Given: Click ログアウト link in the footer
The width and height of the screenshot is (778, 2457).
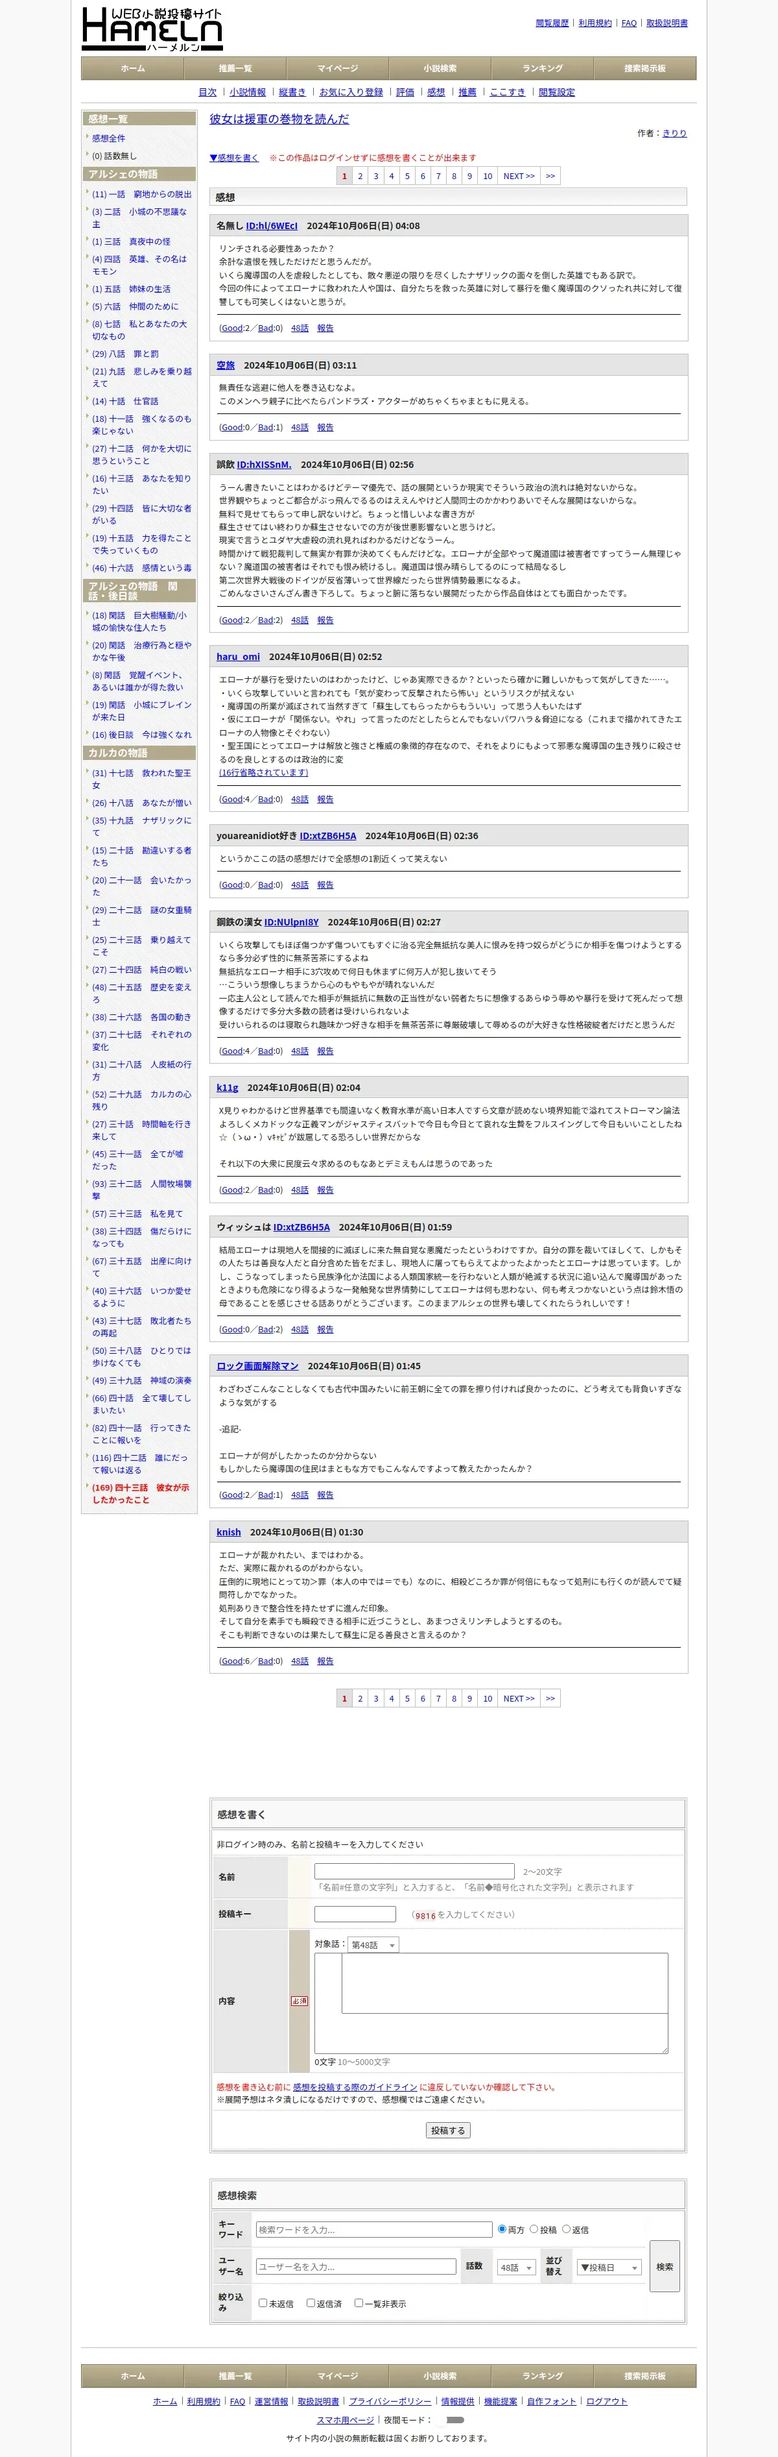Looking at the screenshot, I should click(x=606, y=2402).
